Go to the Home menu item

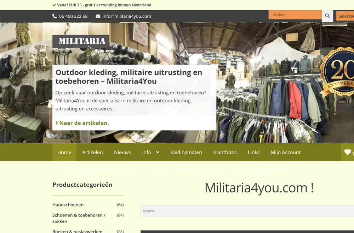64,152
